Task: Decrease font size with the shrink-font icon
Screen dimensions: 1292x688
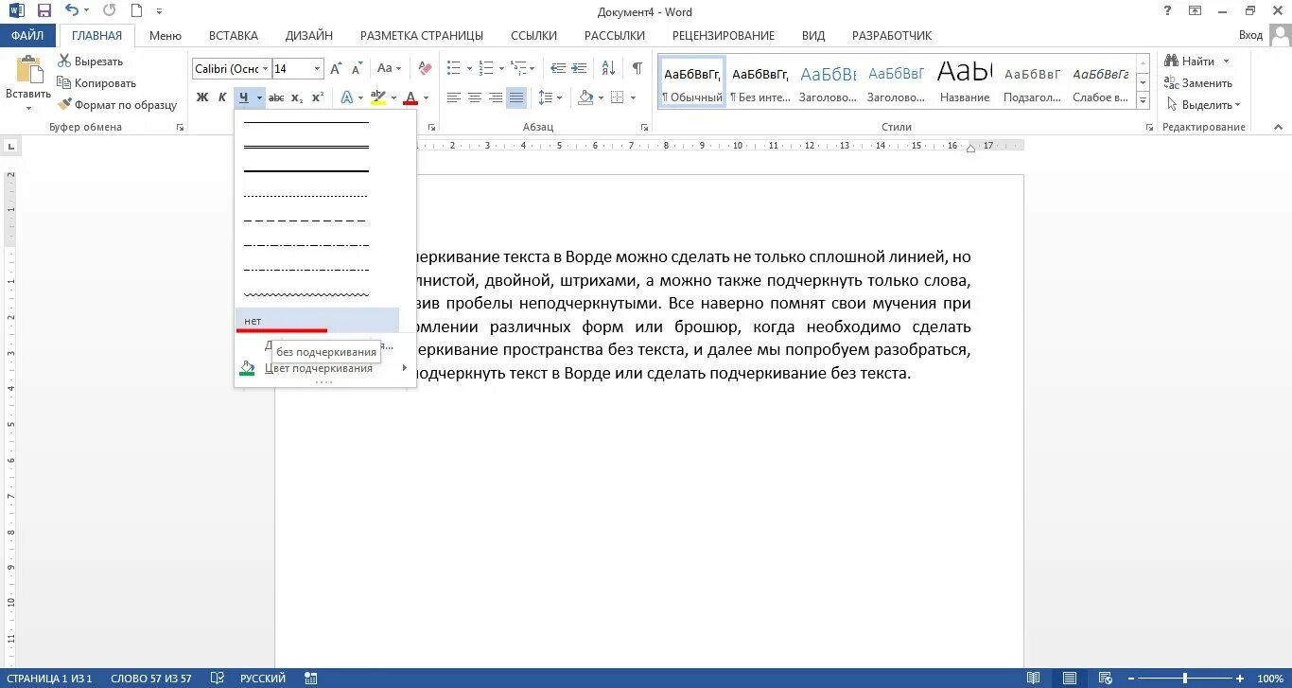Action: pyautogui.click(x=357, y=68)
